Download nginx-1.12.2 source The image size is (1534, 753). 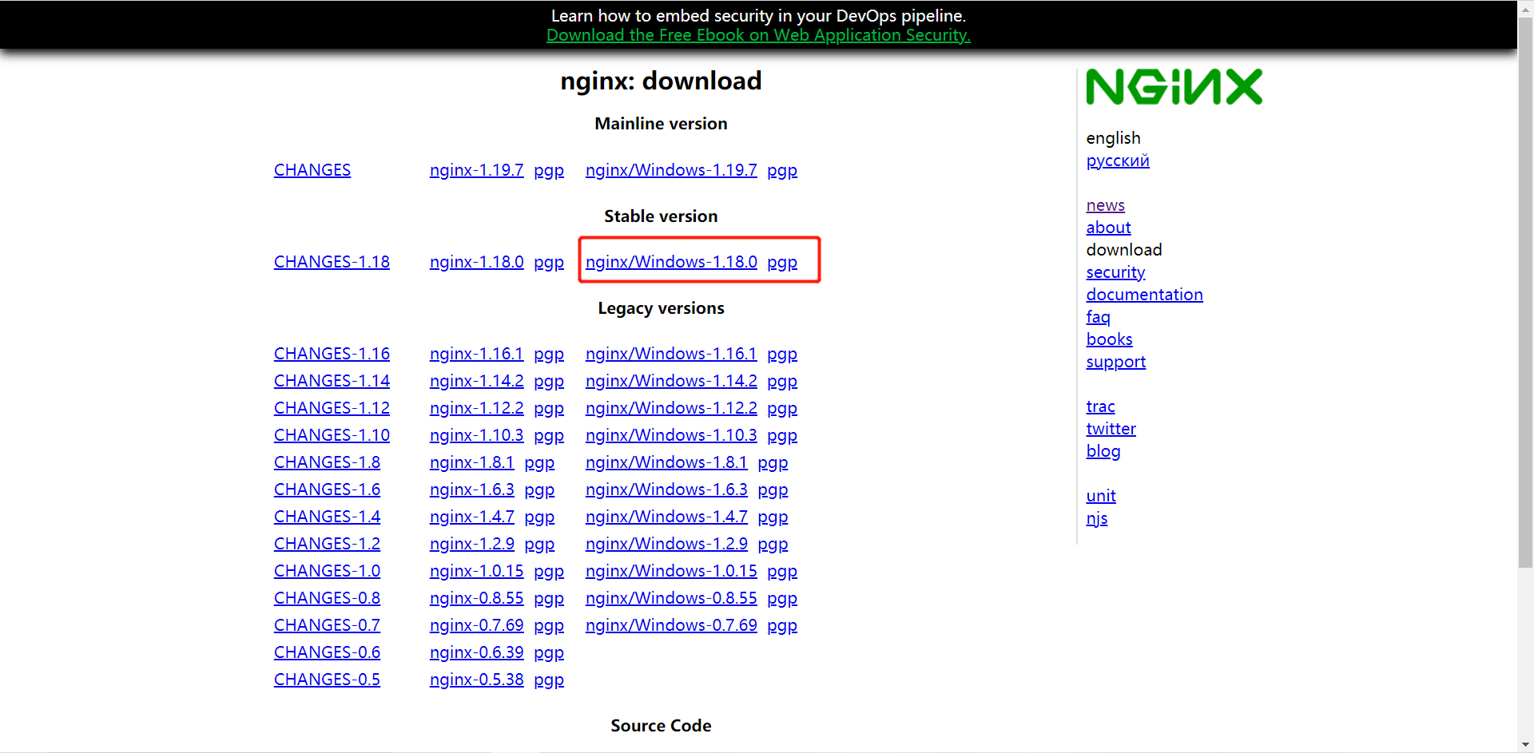(x=476, y=408)
